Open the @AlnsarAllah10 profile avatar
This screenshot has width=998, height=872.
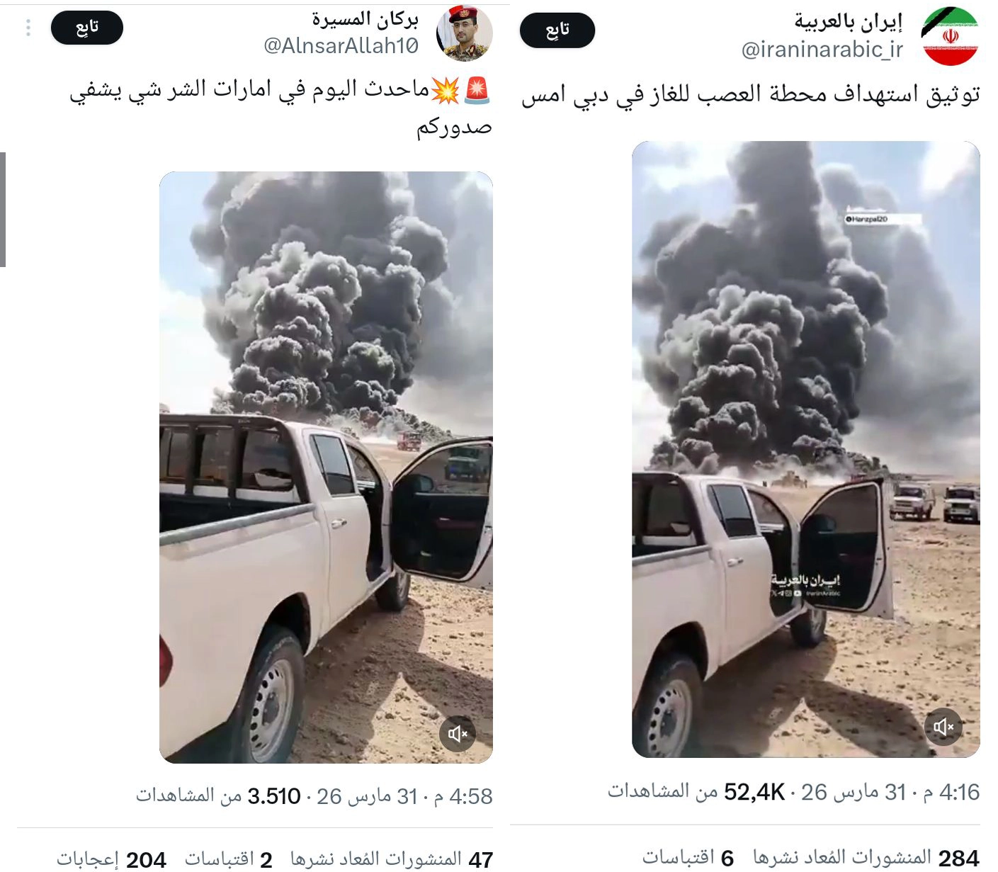464,33
